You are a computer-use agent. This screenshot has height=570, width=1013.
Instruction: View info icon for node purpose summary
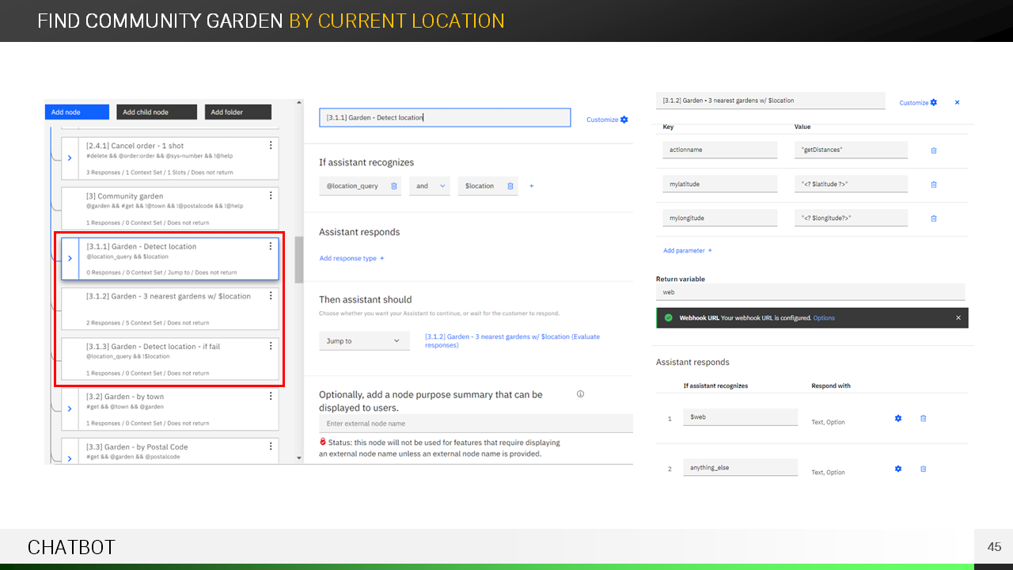[x=580, y=394]
